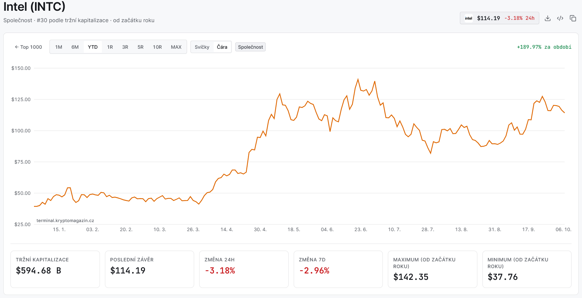This screenshot has width=582, height=298.
Task: Click the $150.00 axis label
Action: tap(21, 68)
